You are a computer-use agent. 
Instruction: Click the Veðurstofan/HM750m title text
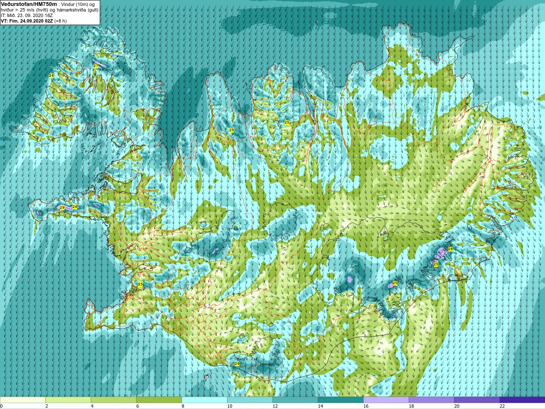pyautogui.click(x=29, y=4)
